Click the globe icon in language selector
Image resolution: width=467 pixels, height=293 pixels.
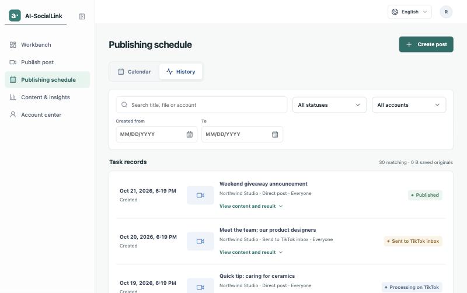395,12
